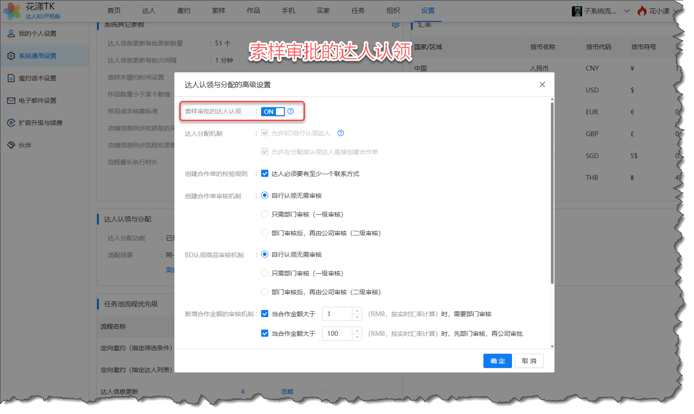This screenshot has width=694, height=414.
Task: Decrease the company audit amount value of 100
Action: pyautogui.click(x=357, y=337)
